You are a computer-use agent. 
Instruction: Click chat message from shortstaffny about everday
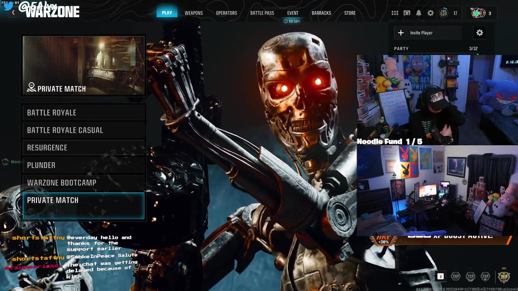click(72, 243)
